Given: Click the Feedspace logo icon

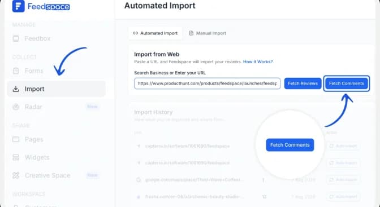Looking at the screenshot, I should 19,6.
